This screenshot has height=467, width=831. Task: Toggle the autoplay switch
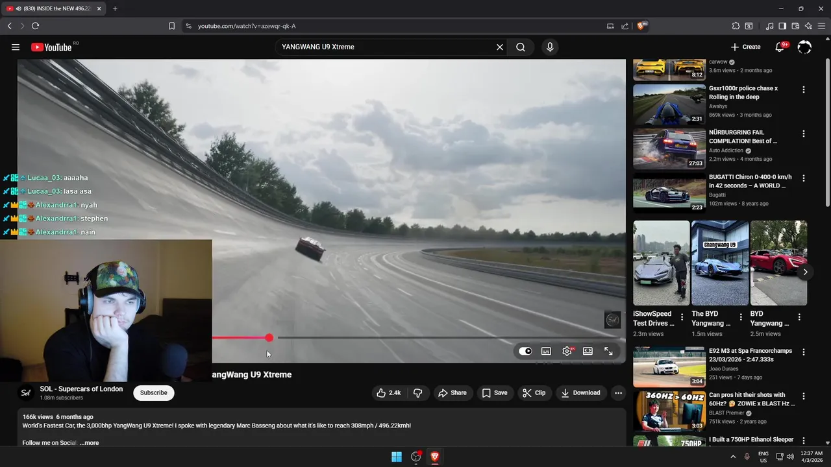pyautogui.click(x=525, y=351)
